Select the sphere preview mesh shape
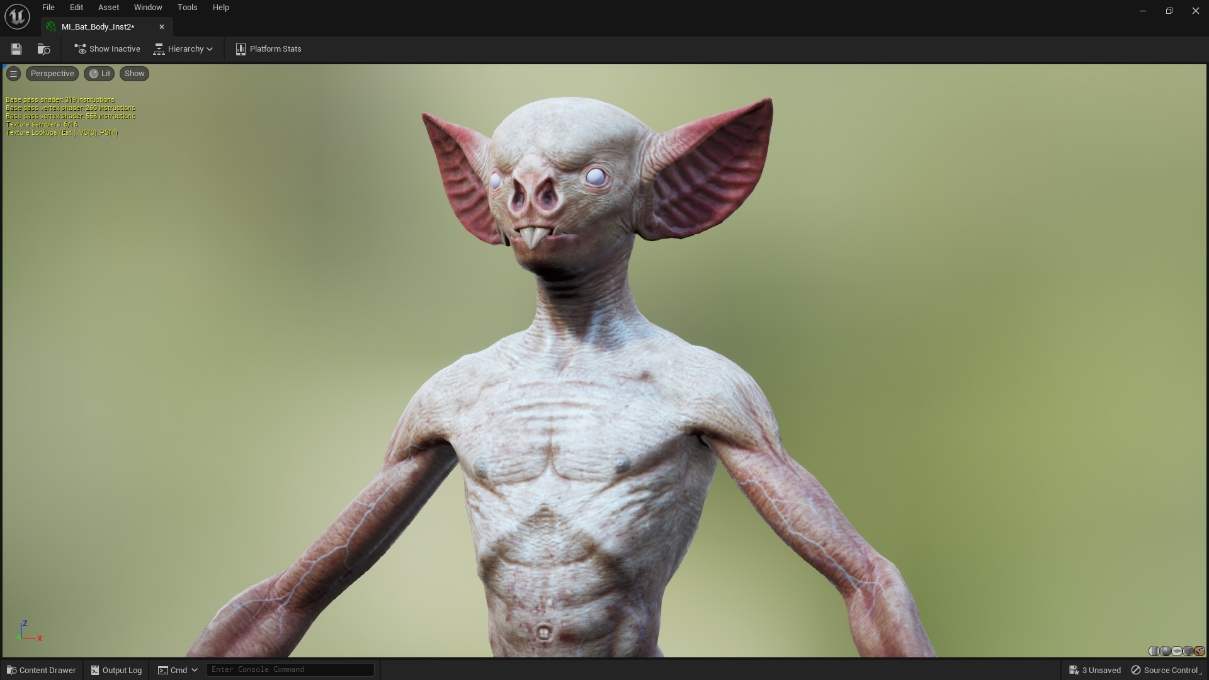The width and height of the screenshot is (1209, 680). click(x=1166, y=651)
